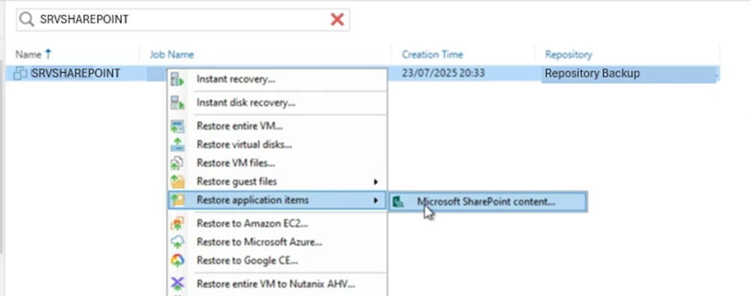The image size is (751, 296).
Task: Click the Repository column header
Action: (568, 55)
